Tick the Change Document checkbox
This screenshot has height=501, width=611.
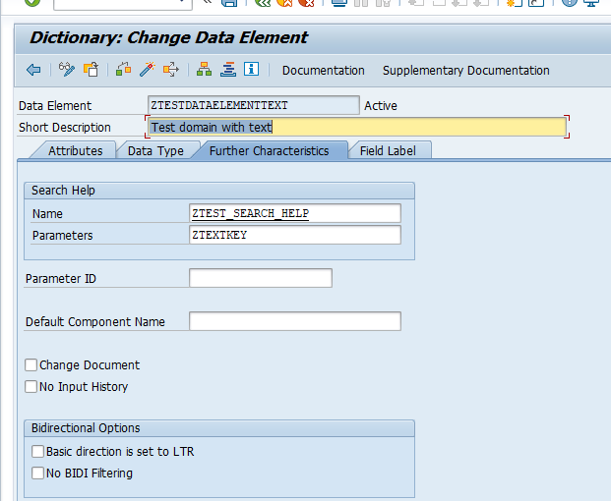click(x=31, y=365)
